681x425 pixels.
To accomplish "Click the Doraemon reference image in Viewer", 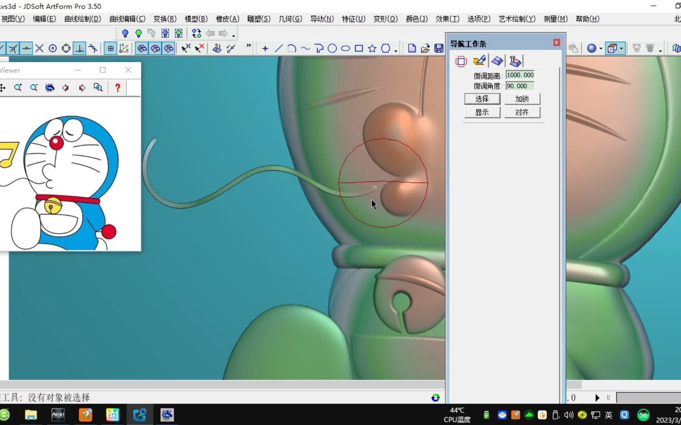I will coord(70,174).
